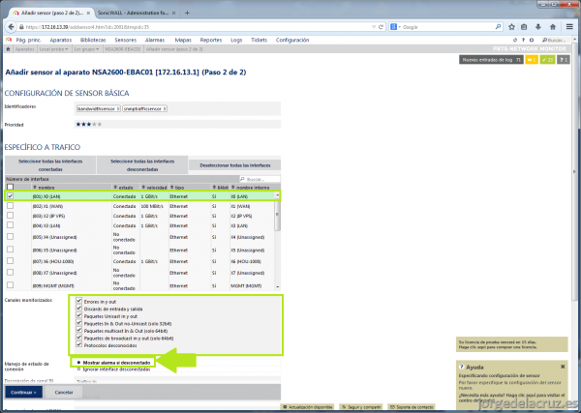Switch to the SonicWALL Administration tab
This screenshot has width=581, height=413.
(134, 13)
